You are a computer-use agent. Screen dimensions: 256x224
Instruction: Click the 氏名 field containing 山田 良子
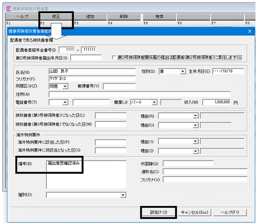coord(92,71)
